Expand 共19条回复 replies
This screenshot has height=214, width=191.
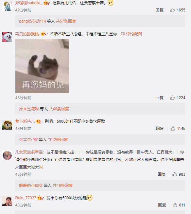point(63,185)
